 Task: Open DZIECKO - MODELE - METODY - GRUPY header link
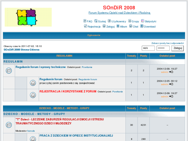point(64,108)
